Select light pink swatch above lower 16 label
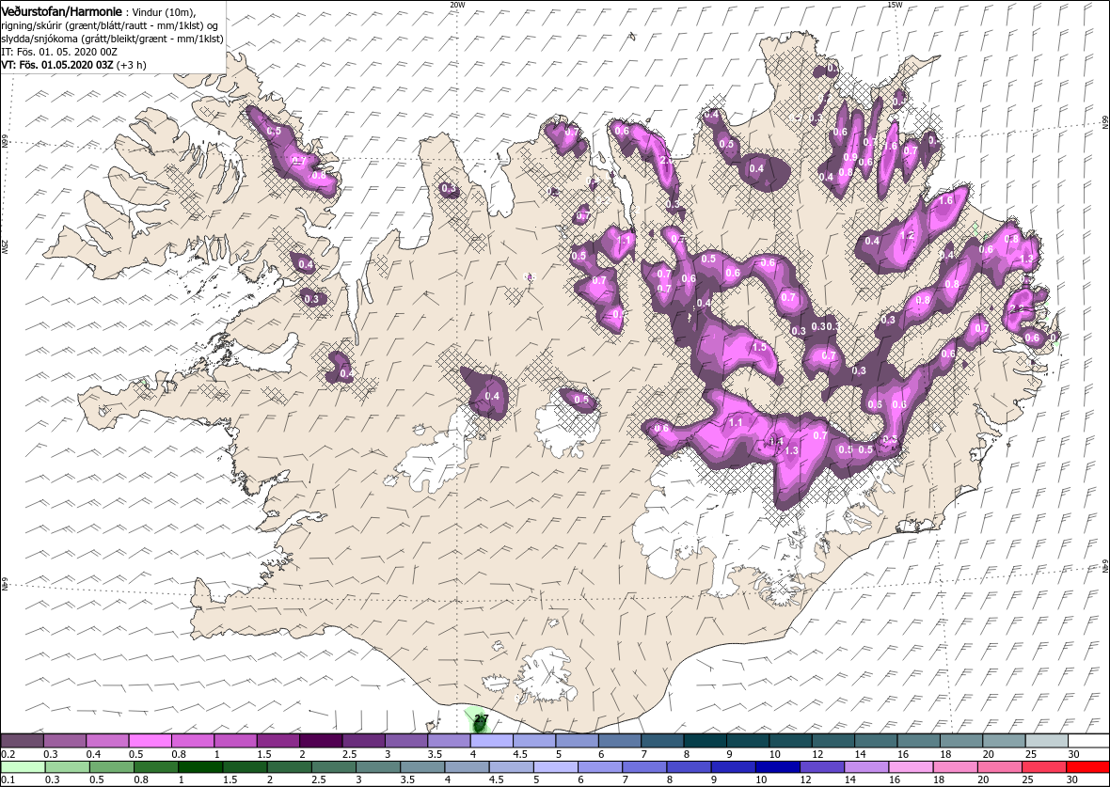Viewport: 1110px width, 787px height. (911, 768)
